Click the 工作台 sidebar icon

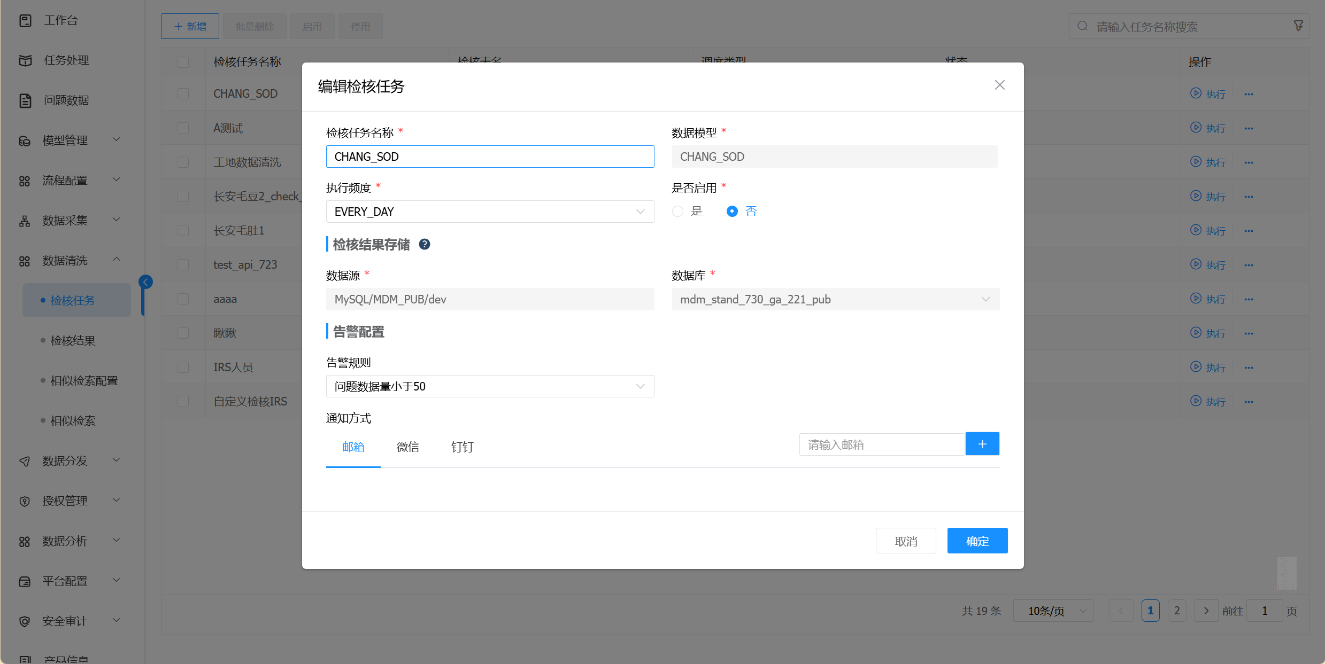click(x=25, y=20)
